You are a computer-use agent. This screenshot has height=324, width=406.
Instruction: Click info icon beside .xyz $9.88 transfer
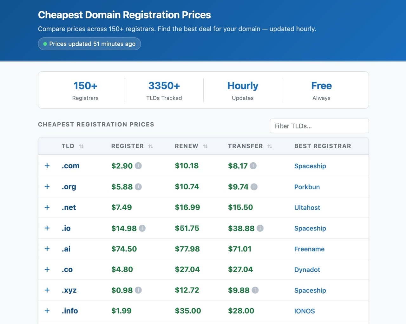click(255, 290)
